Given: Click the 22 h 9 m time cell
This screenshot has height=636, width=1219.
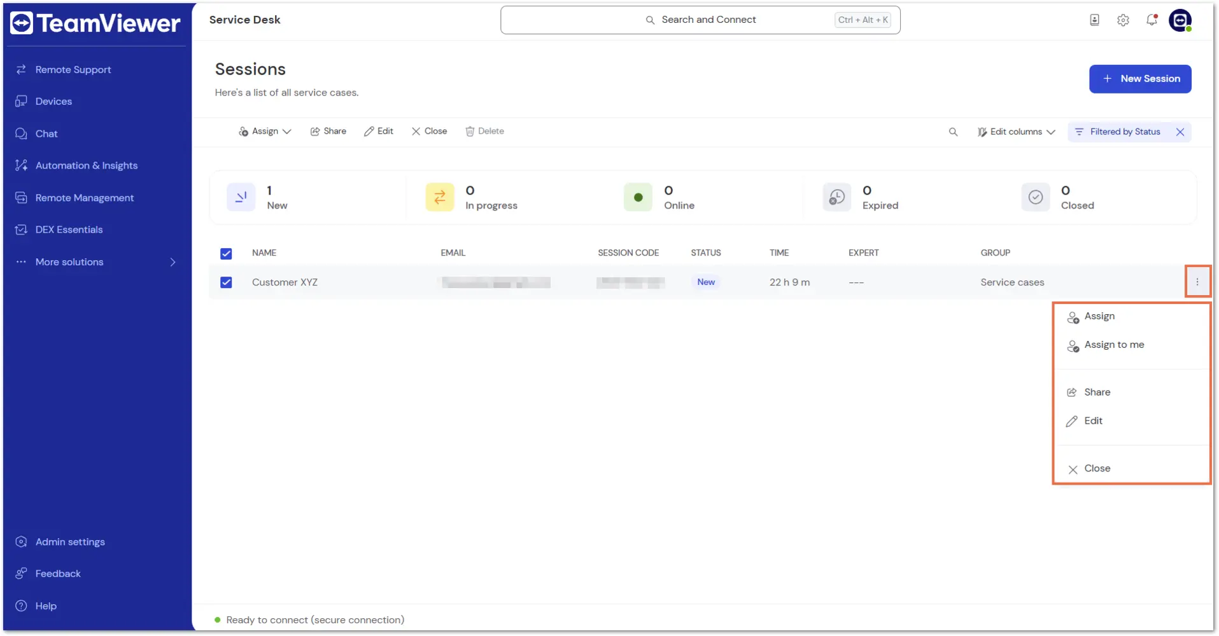Looking at the screenshot, I should (x=789, y=282).
